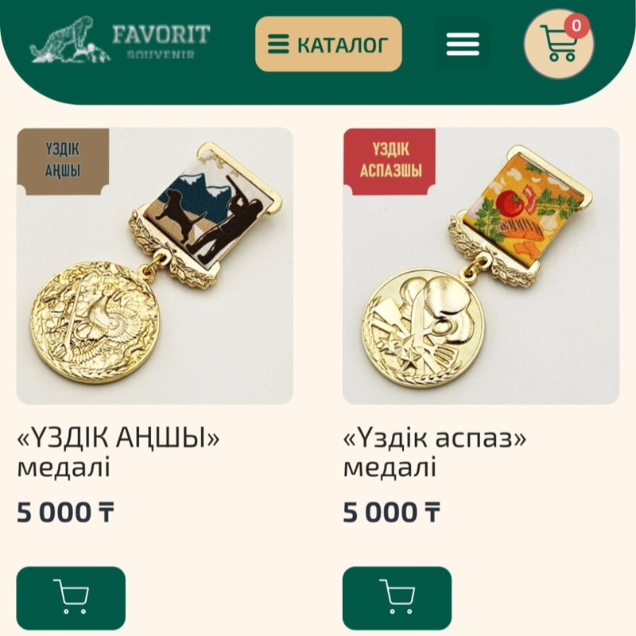Open the shopping cart icon in header
The width and height of the screenshot is (636, 636).
click(559, 44)
